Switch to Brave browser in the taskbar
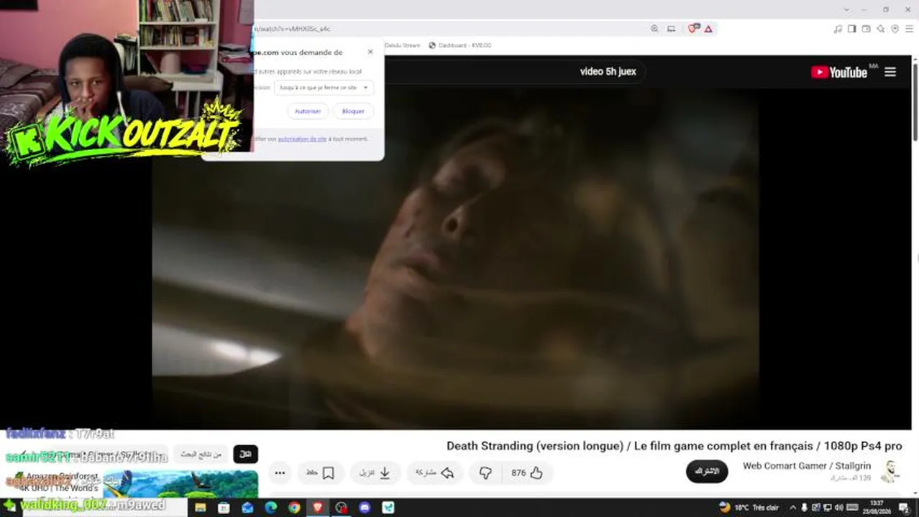This screenshot has height=517, width=919. (318, 508)
